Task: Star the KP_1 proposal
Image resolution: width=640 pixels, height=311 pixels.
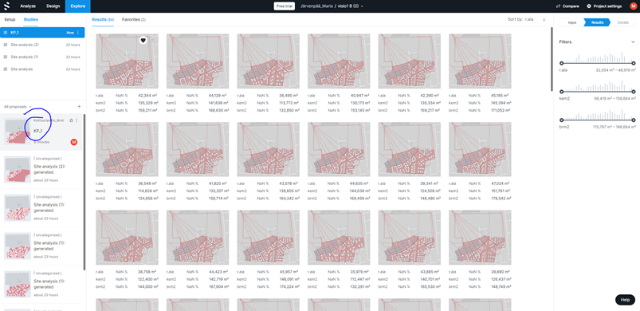Action: (x=71, y=120)
